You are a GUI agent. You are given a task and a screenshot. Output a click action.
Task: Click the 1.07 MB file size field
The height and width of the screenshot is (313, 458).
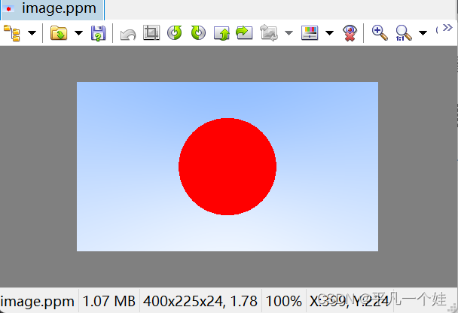(x=109, y=301)
